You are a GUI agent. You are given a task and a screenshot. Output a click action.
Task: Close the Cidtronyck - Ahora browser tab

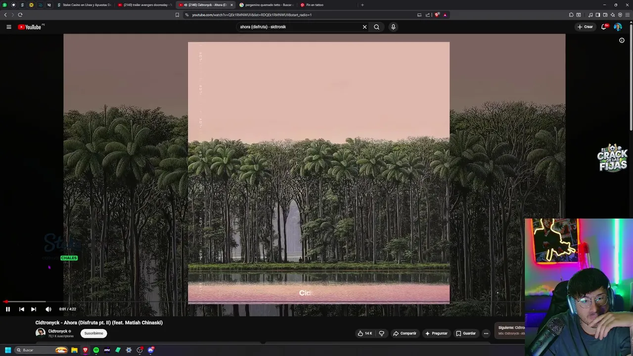[x=231, y=5]
